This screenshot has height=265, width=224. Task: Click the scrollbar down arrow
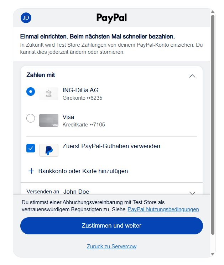[213, 254]
